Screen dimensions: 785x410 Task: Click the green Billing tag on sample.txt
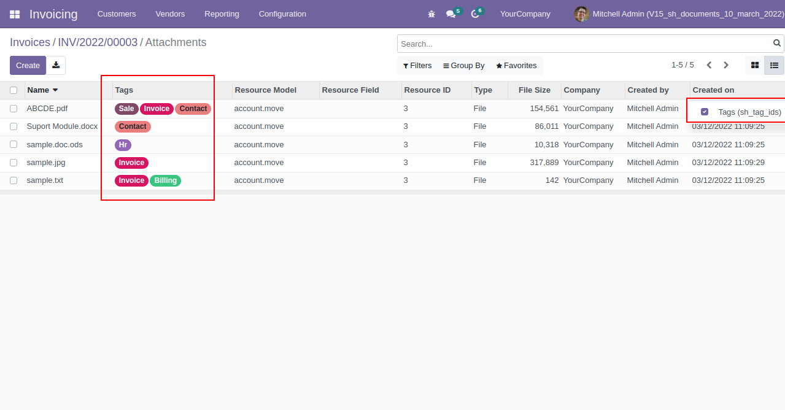point(165,180)
